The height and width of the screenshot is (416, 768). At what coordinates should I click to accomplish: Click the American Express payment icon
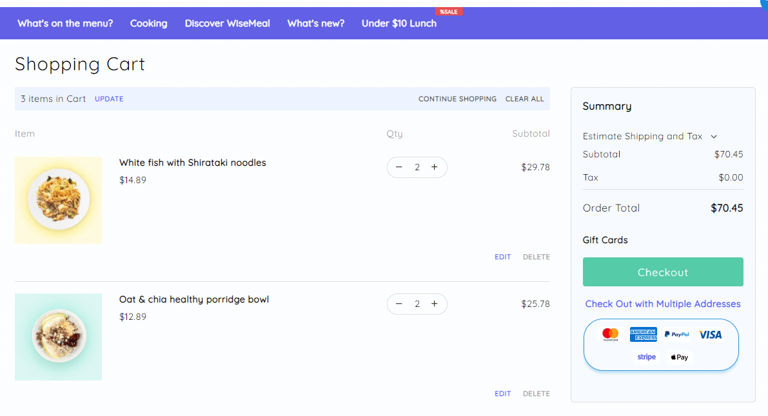(643, 335)
